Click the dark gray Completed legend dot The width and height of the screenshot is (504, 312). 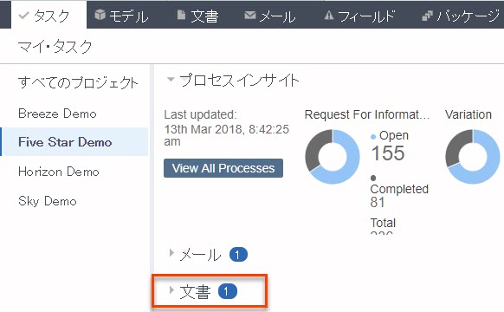pyautogui.click(x=373, y=178)
